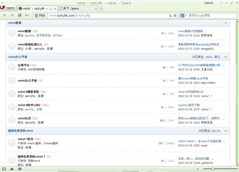Screen dimensions: 239x172
Task: Open the veket智能机器仆人 forum link
Action: point(30,44)
